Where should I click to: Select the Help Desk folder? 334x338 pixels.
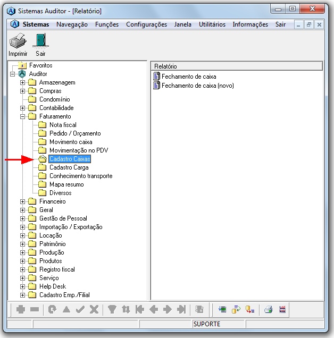tap(53, 286)
